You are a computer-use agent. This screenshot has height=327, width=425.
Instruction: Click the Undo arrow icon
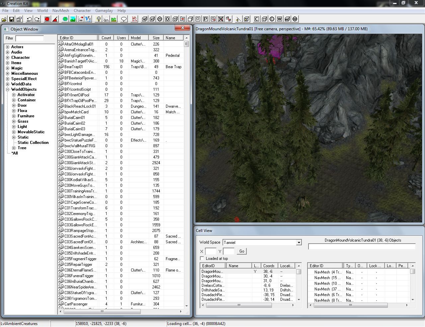[x=29, y=19]
